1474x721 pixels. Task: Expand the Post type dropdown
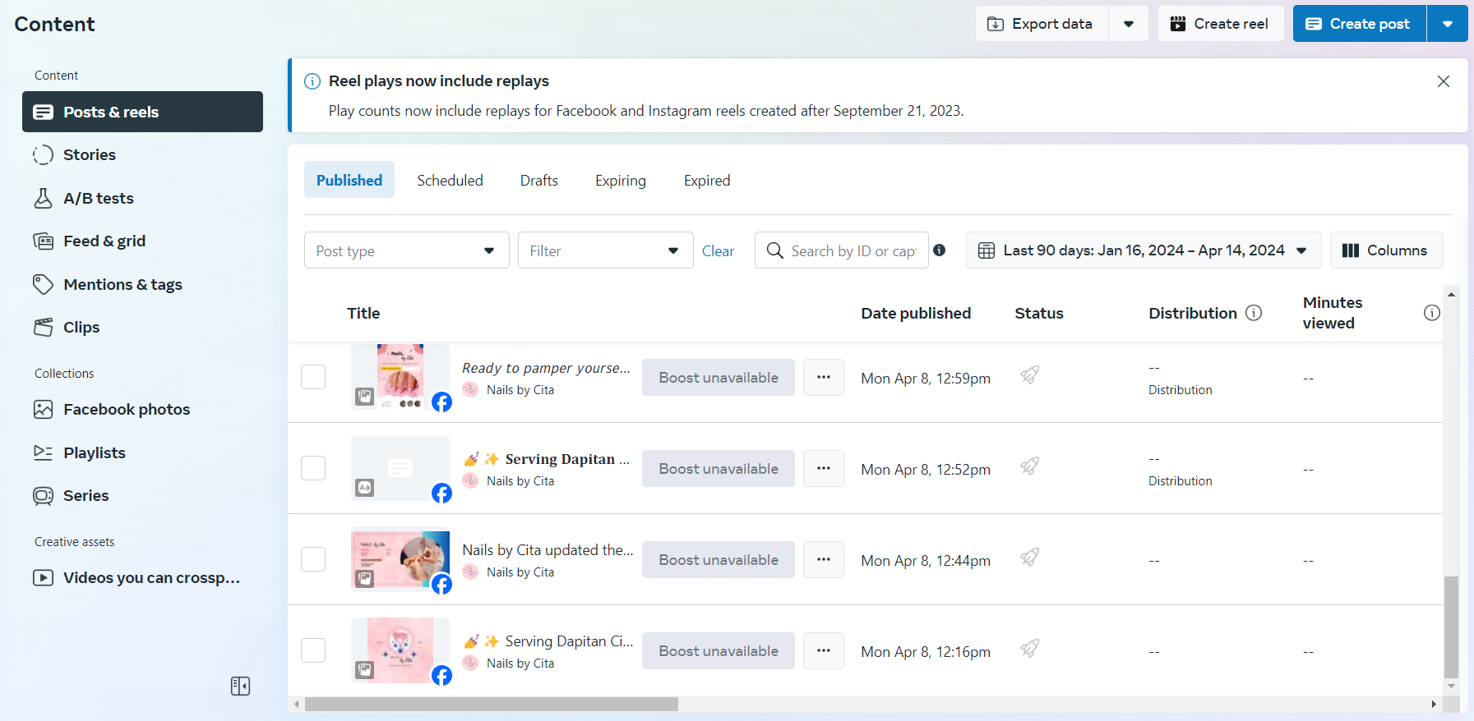tap(406, 250)
